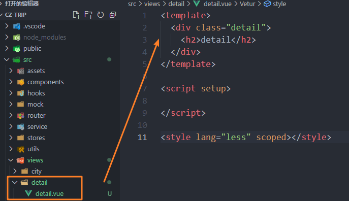Collapse the detail folder chevron
Image resolution: width=349 pixels, height=201 pixels.
click(15, 182)
